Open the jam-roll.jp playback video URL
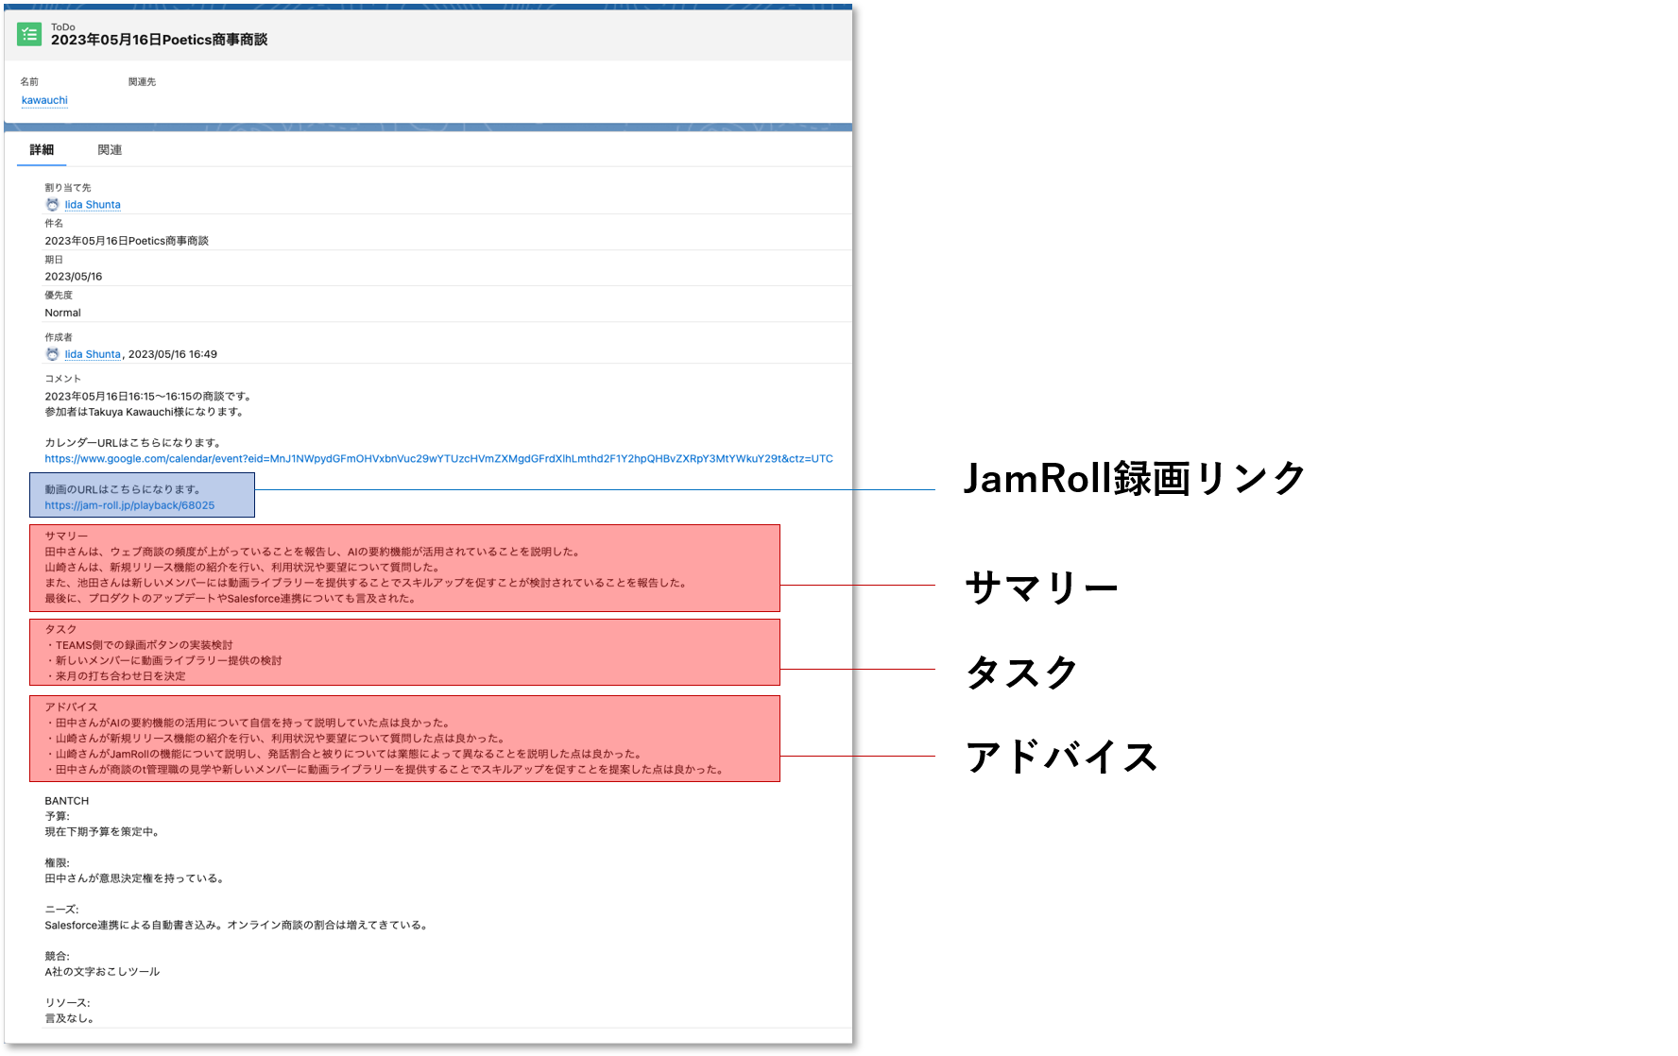Viewport: 1678px width, 1056px height. [x=129, y=504]
